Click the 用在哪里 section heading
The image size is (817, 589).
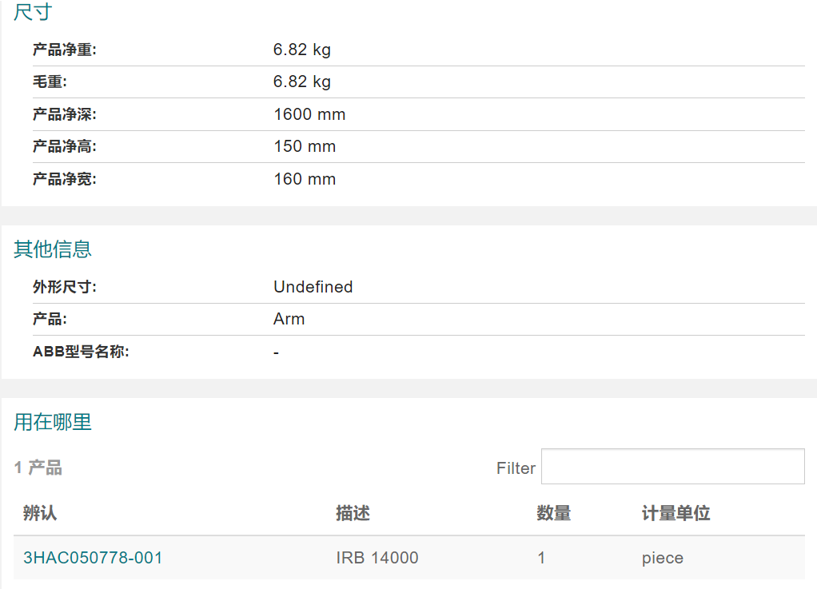point(53,422)
